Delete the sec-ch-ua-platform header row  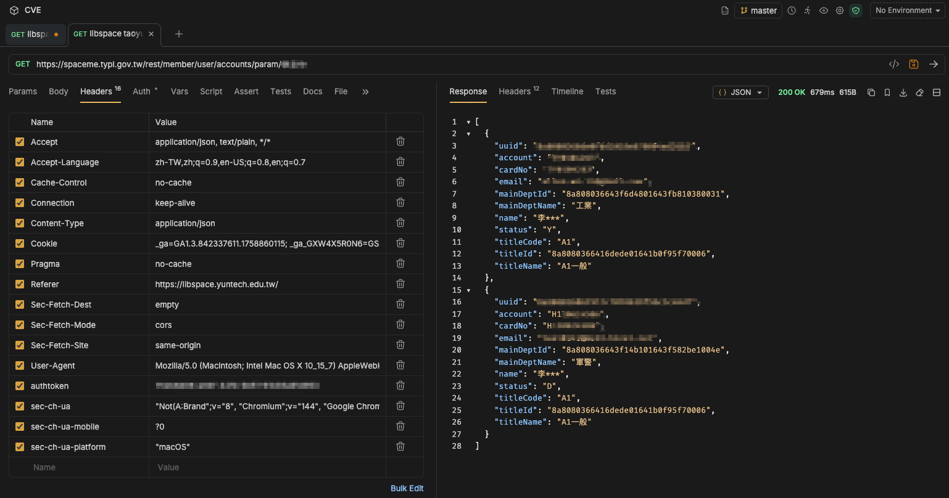[400, 447]
